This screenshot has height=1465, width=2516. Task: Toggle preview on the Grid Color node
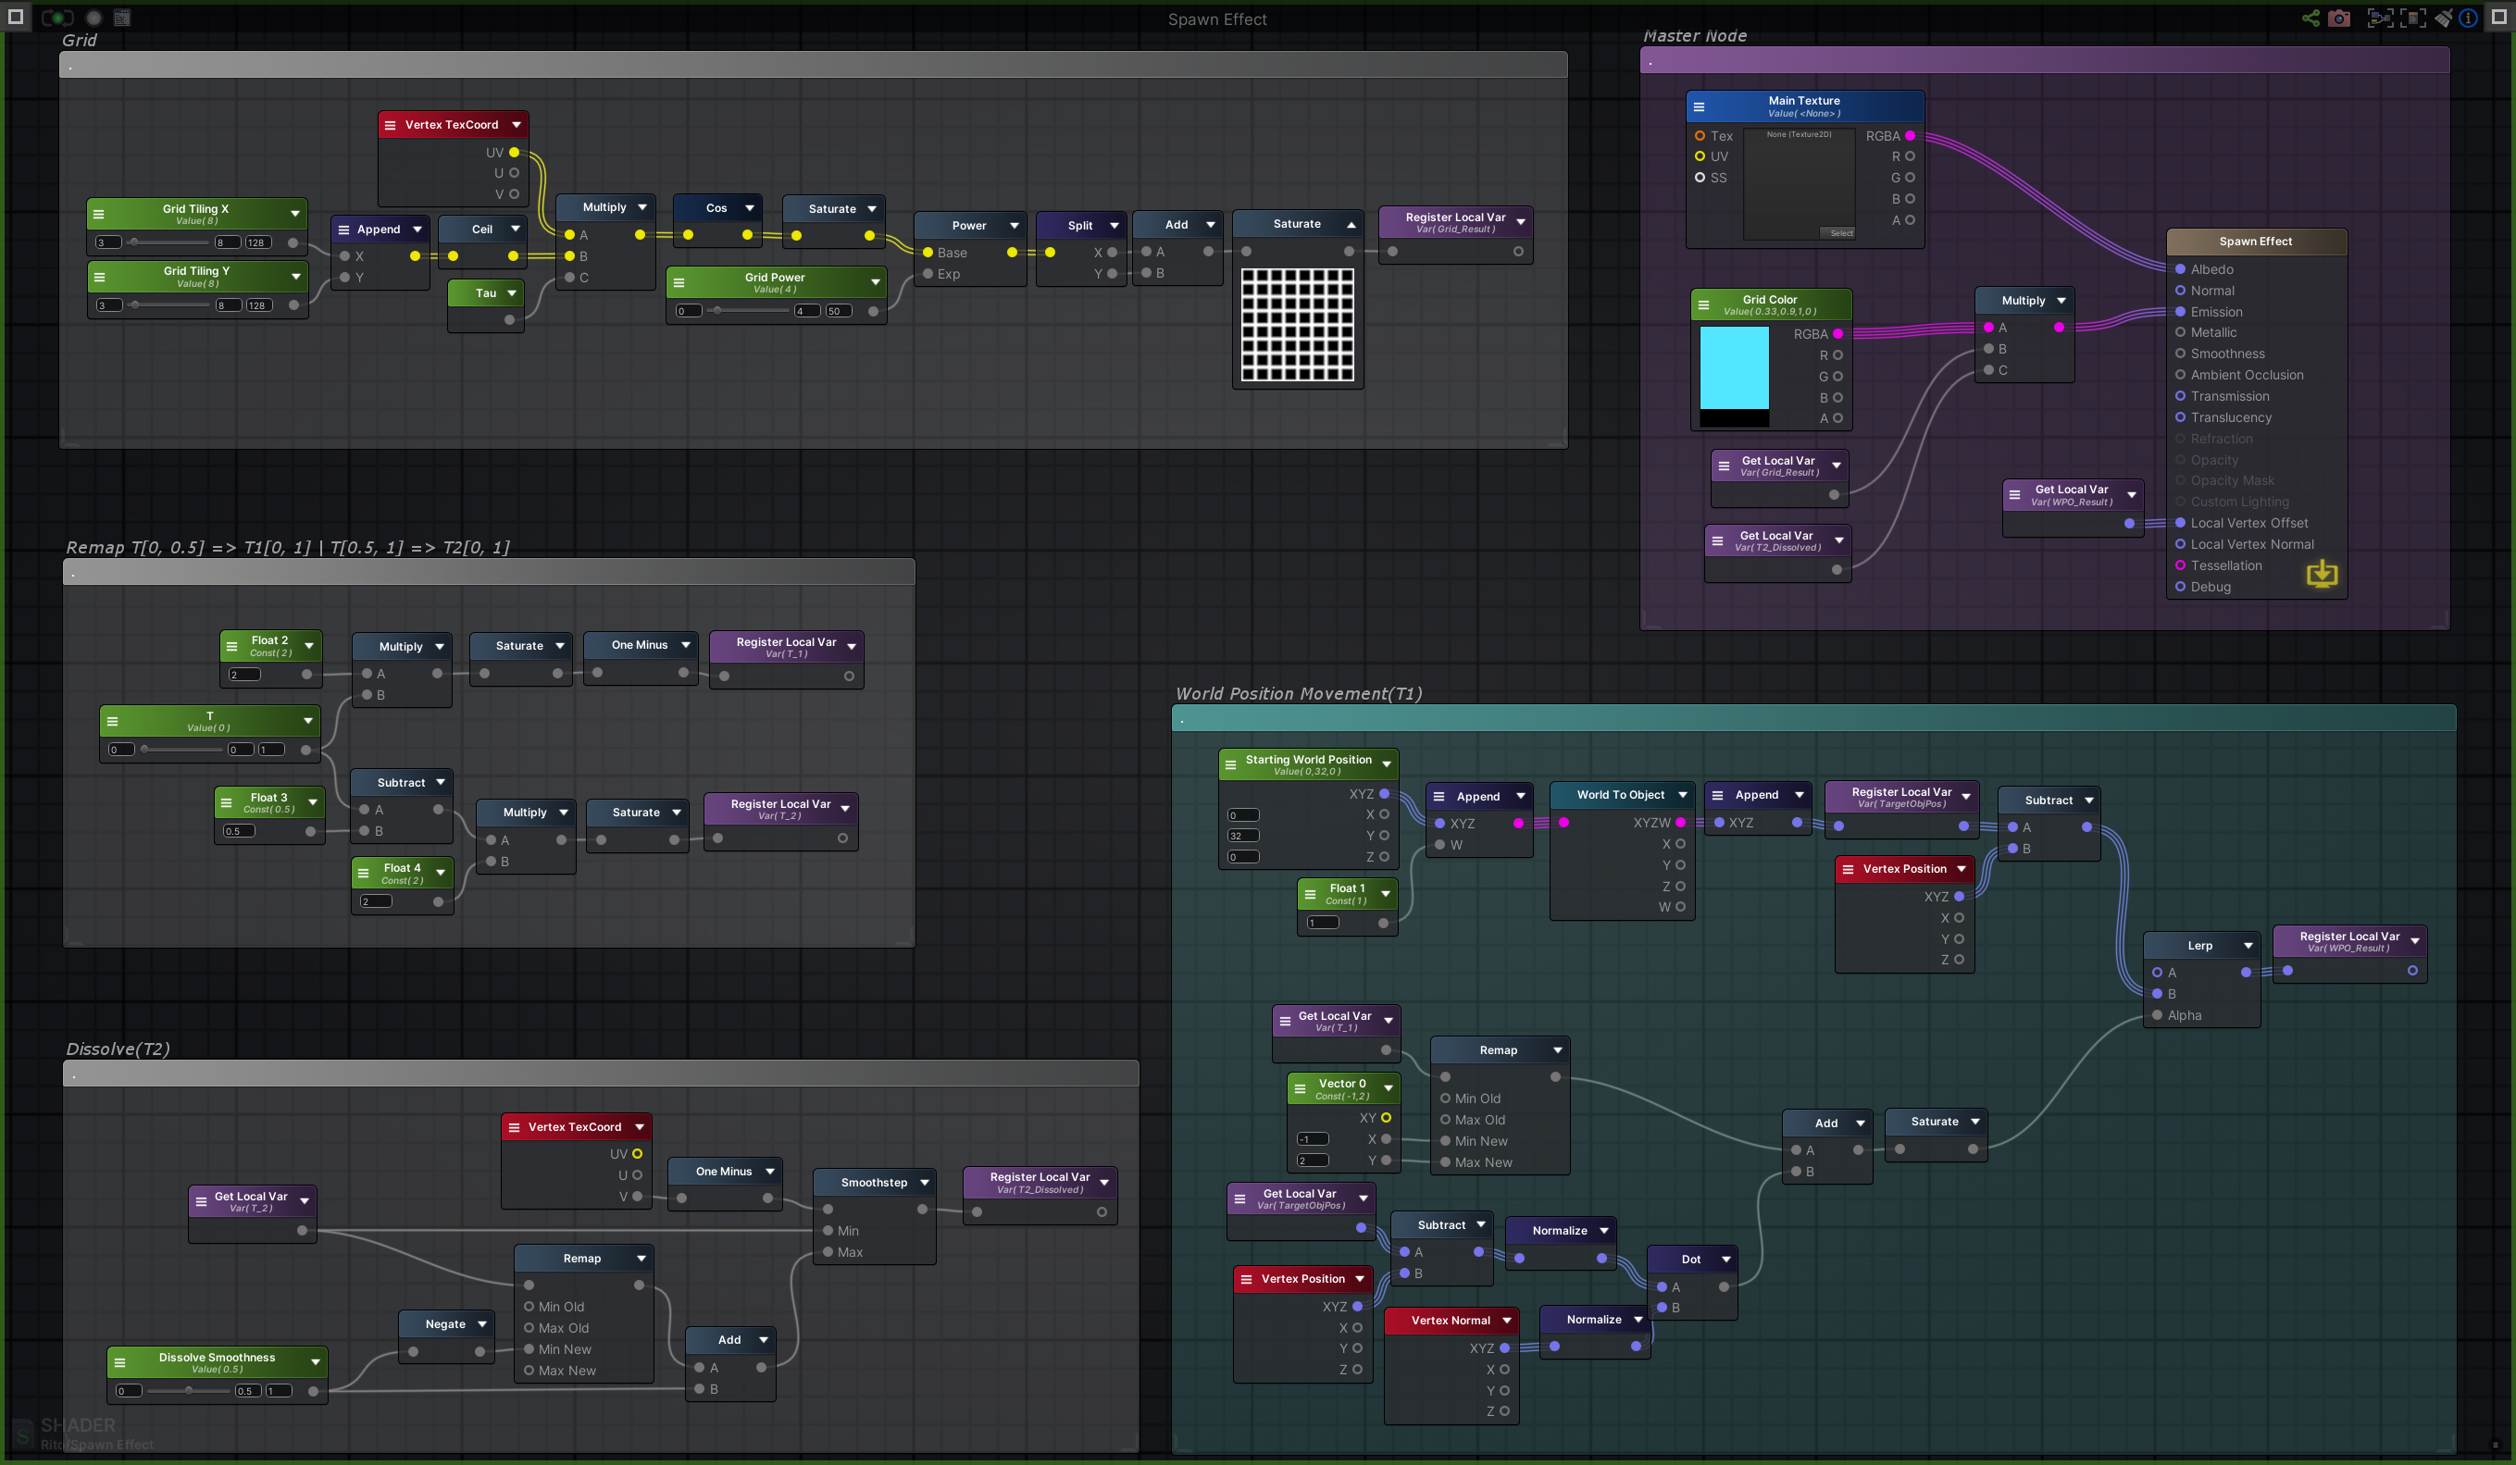(1703, 304)
